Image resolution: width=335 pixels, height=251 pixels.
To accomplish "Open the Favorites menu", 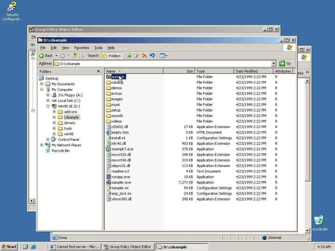I will (x=81, y=48).
